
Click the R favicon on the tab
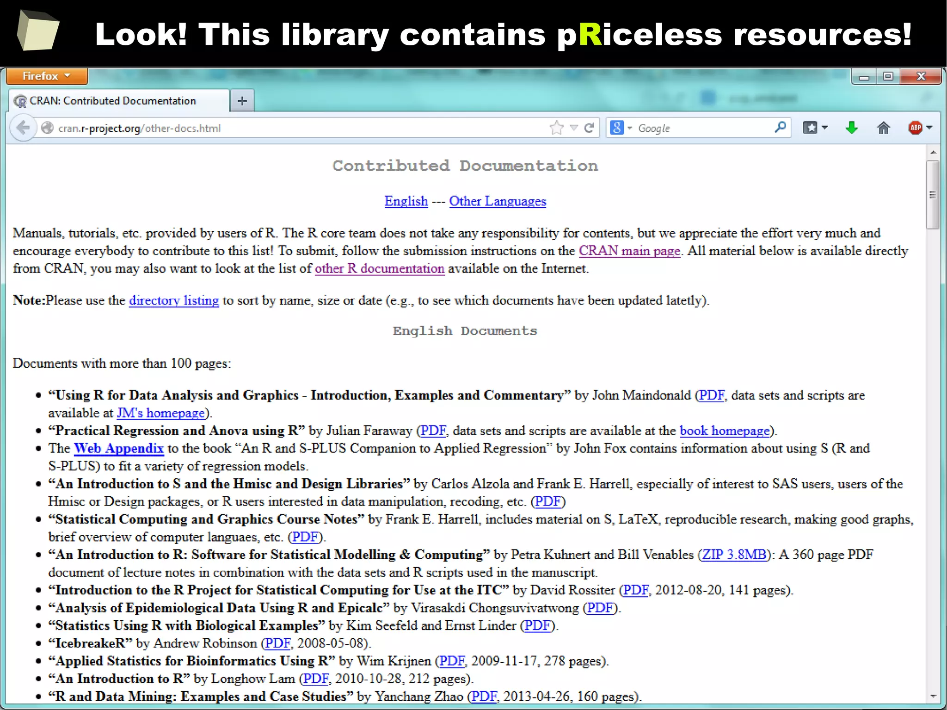pos(20,101)
